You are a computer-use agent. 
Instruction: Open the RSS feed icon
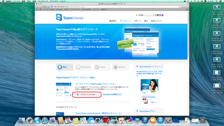click(x=156, y=15)
